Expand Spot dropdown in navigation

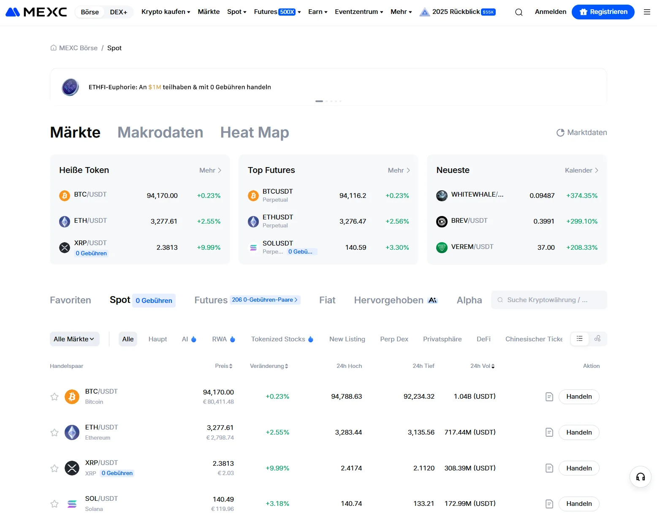237,12
